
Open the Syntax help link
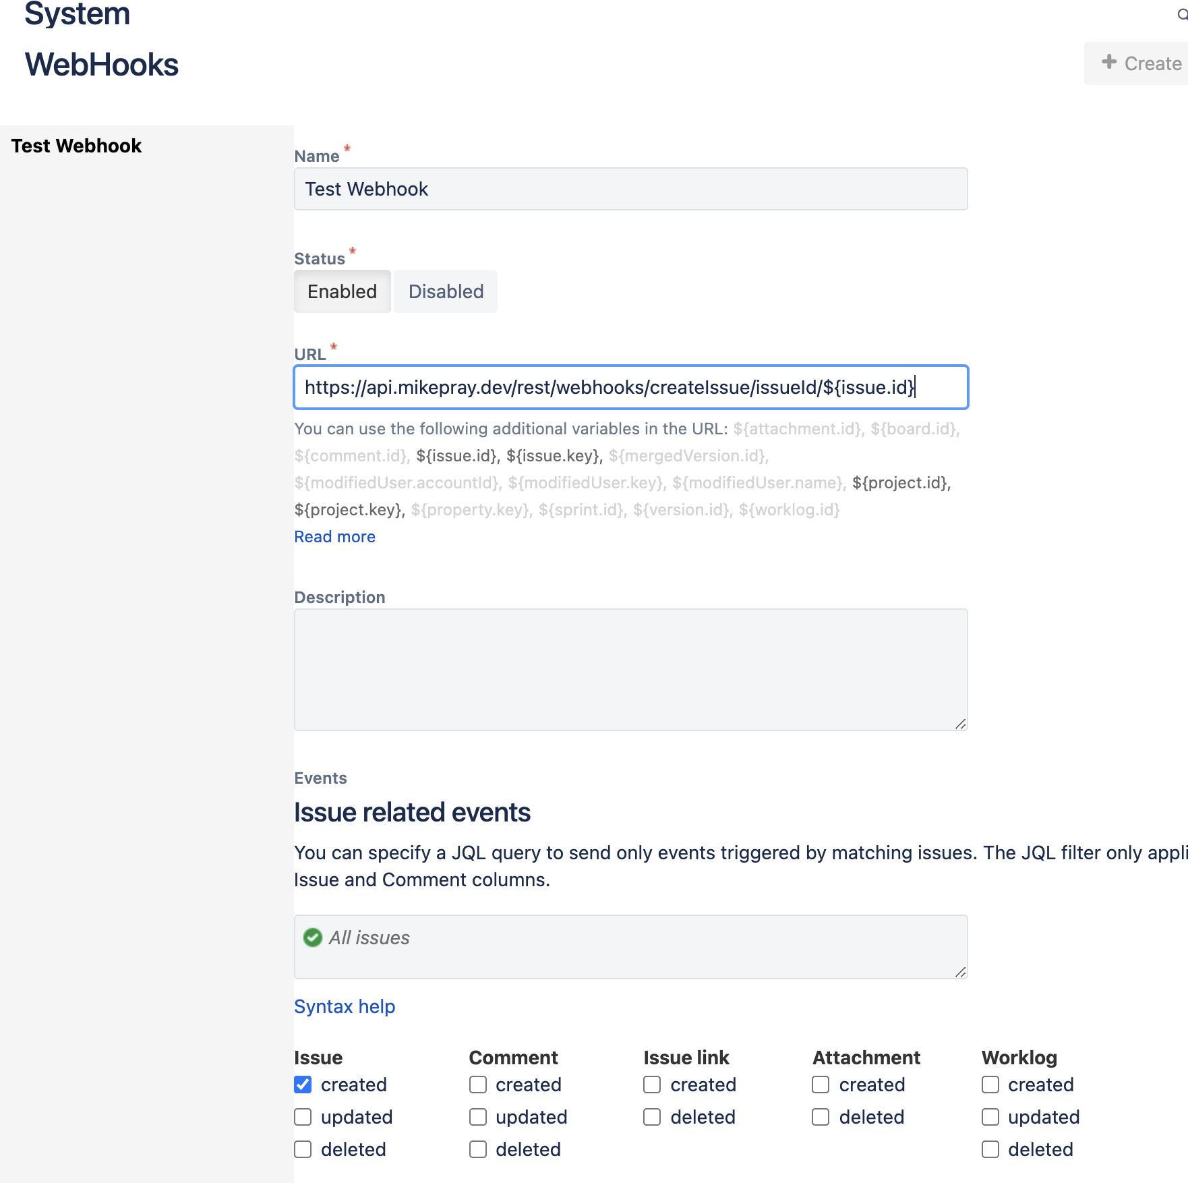pos(345,1006)
